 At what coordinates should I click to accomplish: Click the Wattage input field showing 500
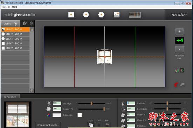click(x=57, y=103)
